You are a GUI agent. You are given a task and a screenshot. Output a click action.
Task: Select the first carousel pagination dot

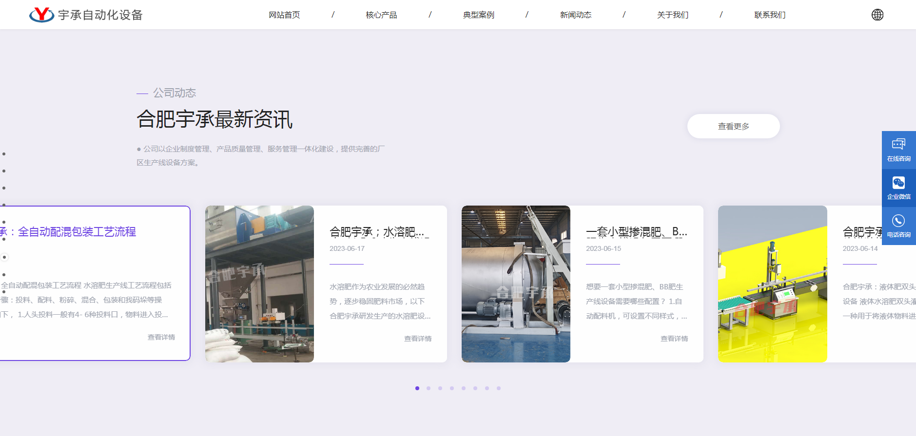[x=417, y=388]
